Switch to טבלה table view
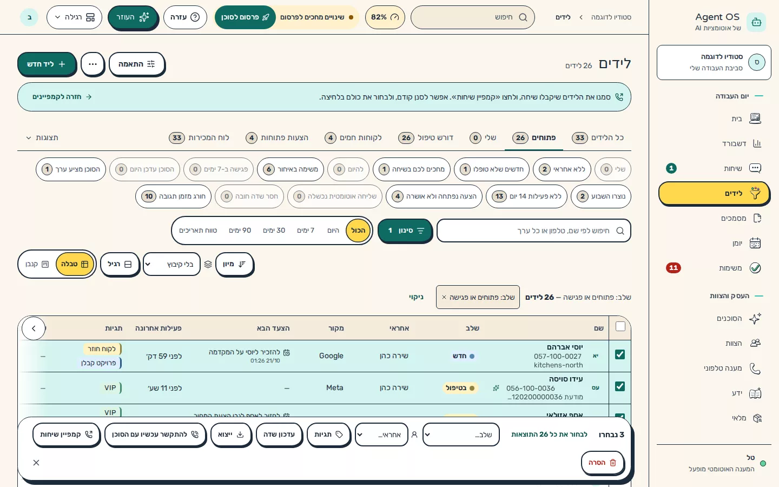 [75, 264]
